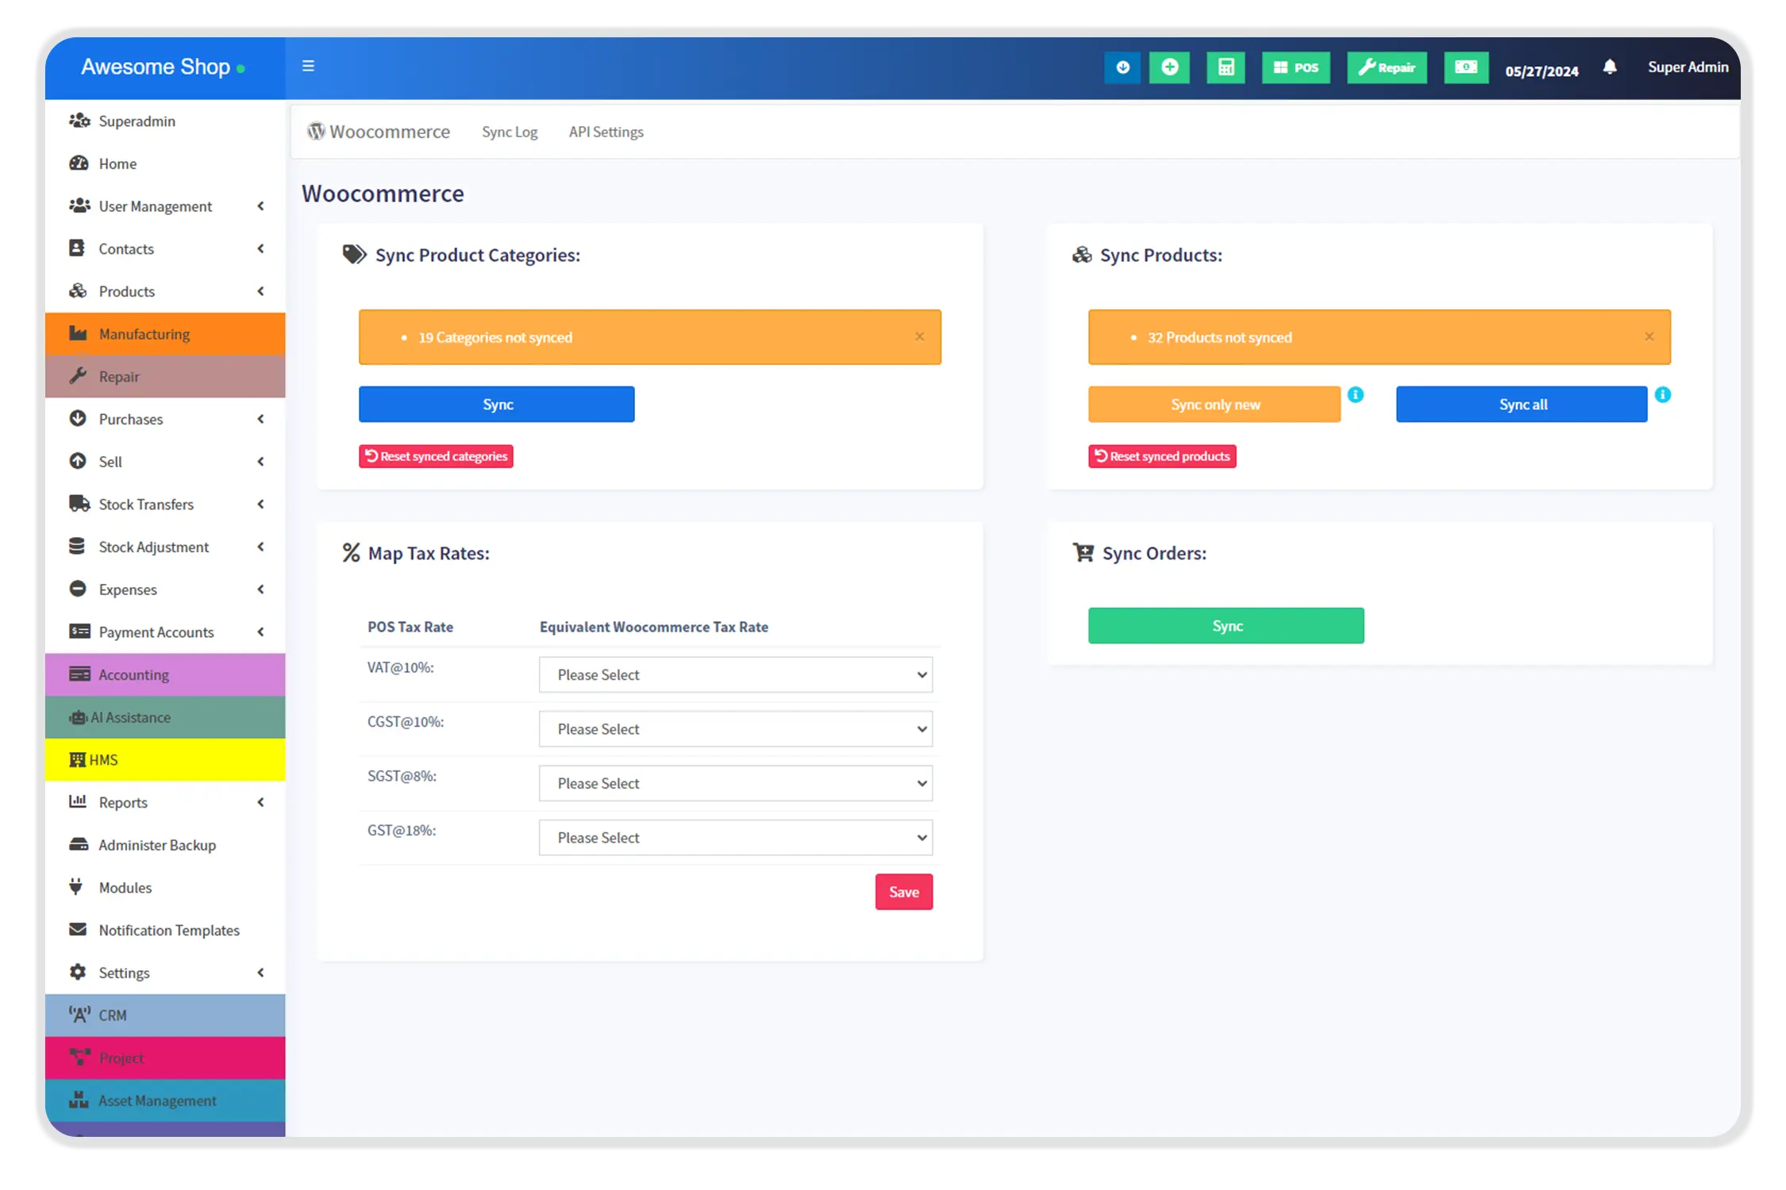Expand the Sell sidebar menu

pyautogui.click(x=165, y=462)
